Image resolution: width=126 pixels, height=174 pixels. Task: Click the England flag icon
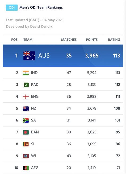(26, 97)
